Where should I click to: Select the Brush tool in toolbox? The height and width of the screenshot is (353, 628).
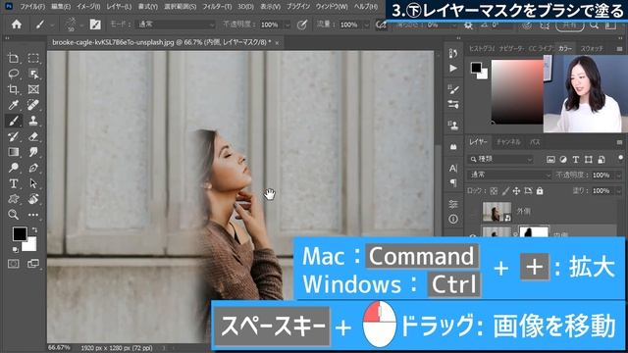pyautogui.click(x=13, y=121)
